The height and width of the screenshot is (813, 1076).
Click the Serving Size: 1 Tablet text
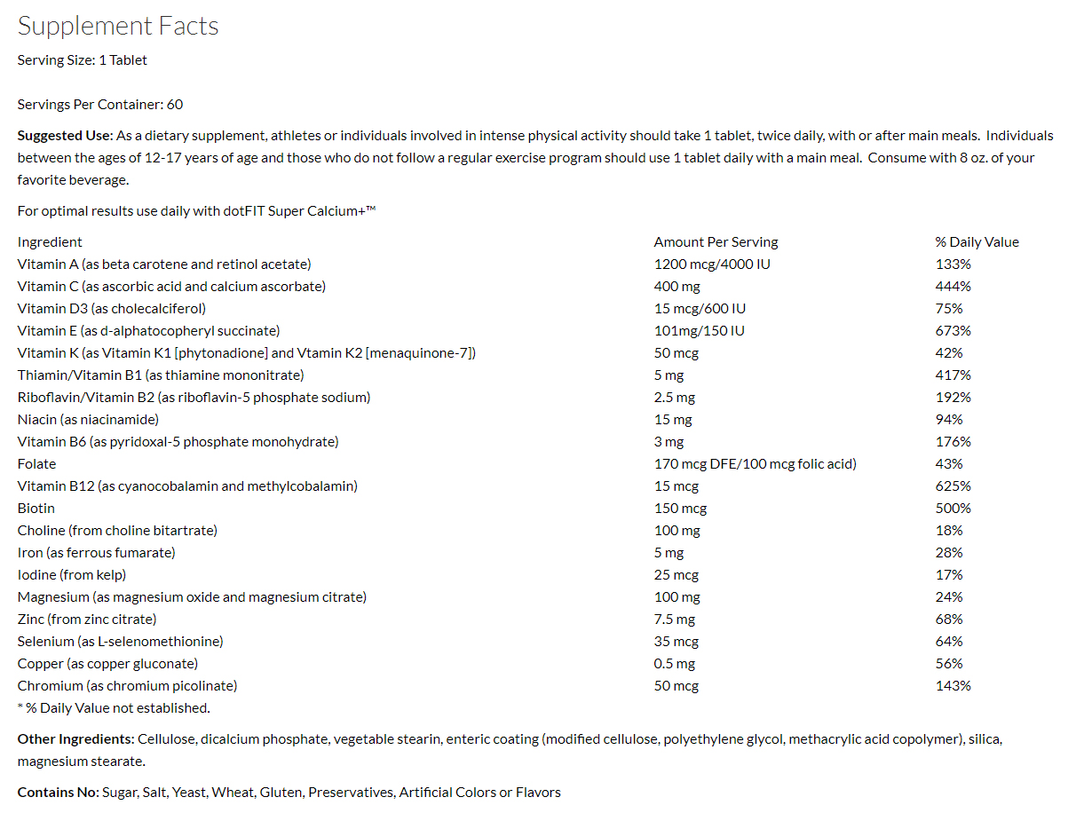click(x=83, y=60)
